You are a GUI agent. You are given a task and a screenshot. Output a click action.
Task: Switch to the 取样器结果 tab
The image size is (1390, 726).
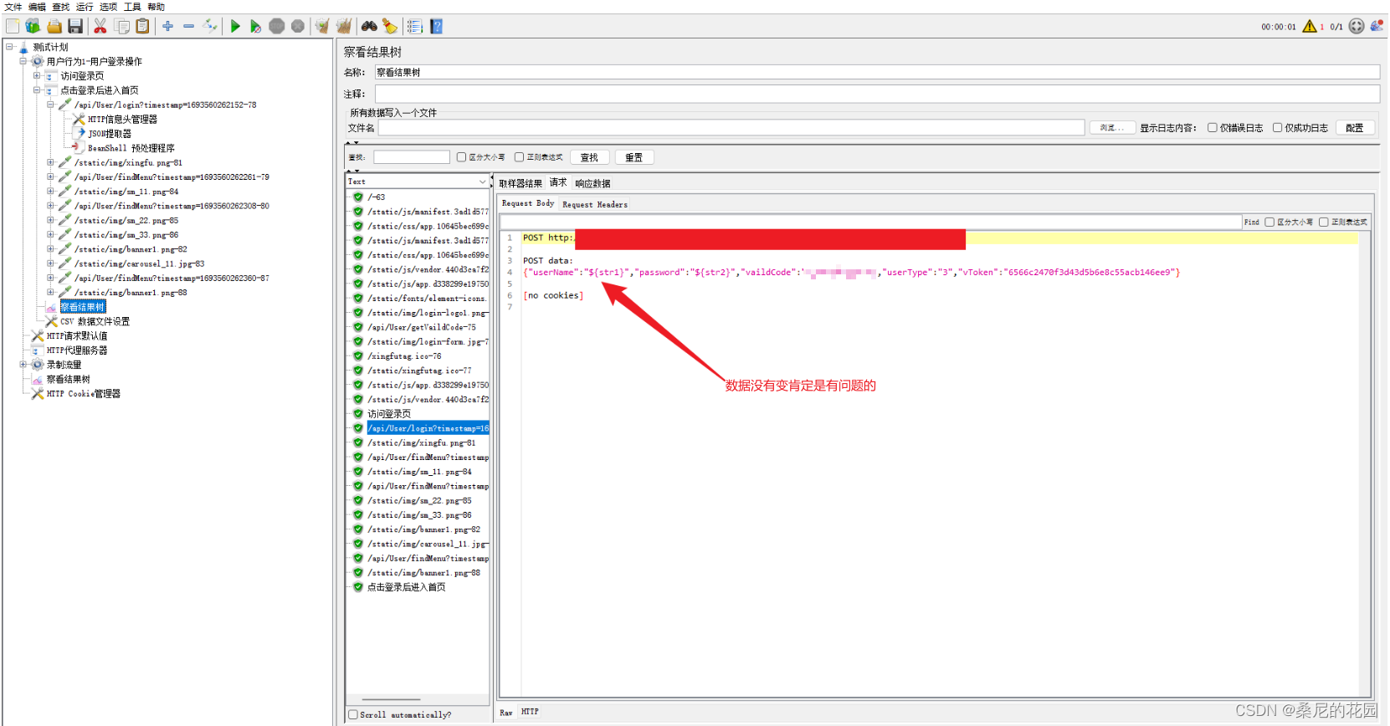tap(521, 183)
